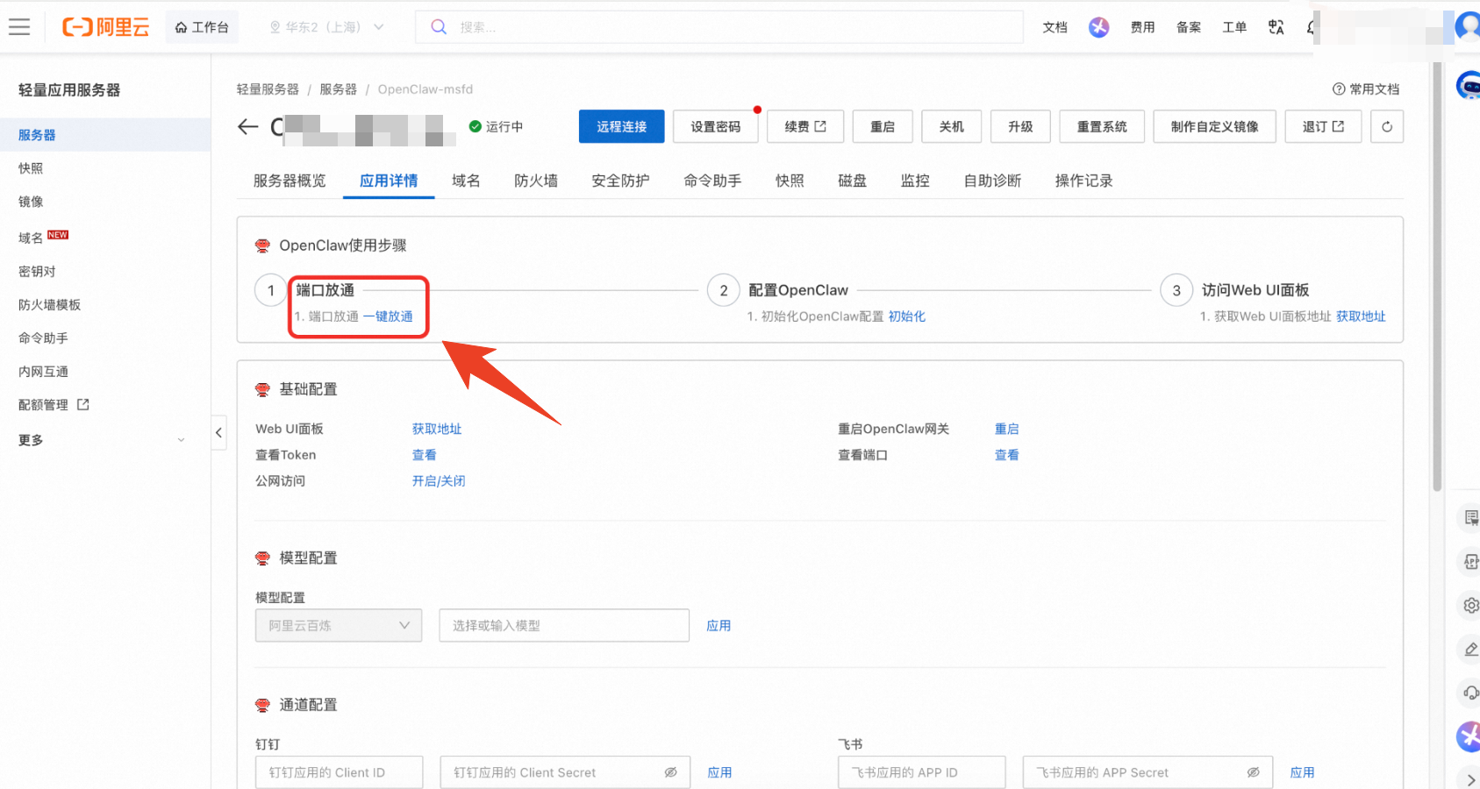Image resolution: width=1480 pixels, height=789 pixels.
Task: Switch to the 服务器概览 tab
Action: [290, 181]
